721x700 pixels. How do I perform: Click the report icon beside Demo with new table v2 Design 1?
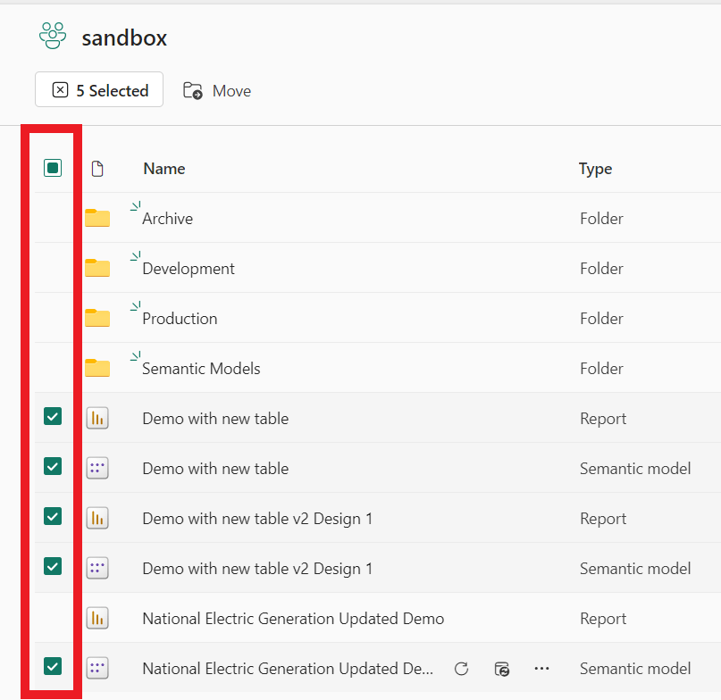98,518
